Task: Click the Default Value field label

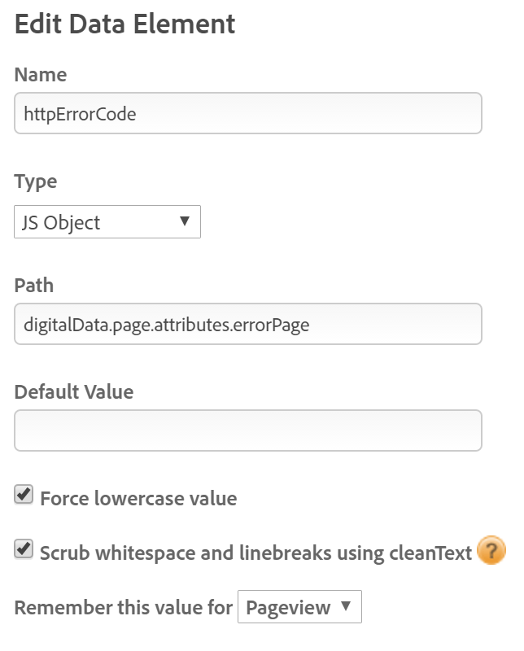Action: coord(74,391)
